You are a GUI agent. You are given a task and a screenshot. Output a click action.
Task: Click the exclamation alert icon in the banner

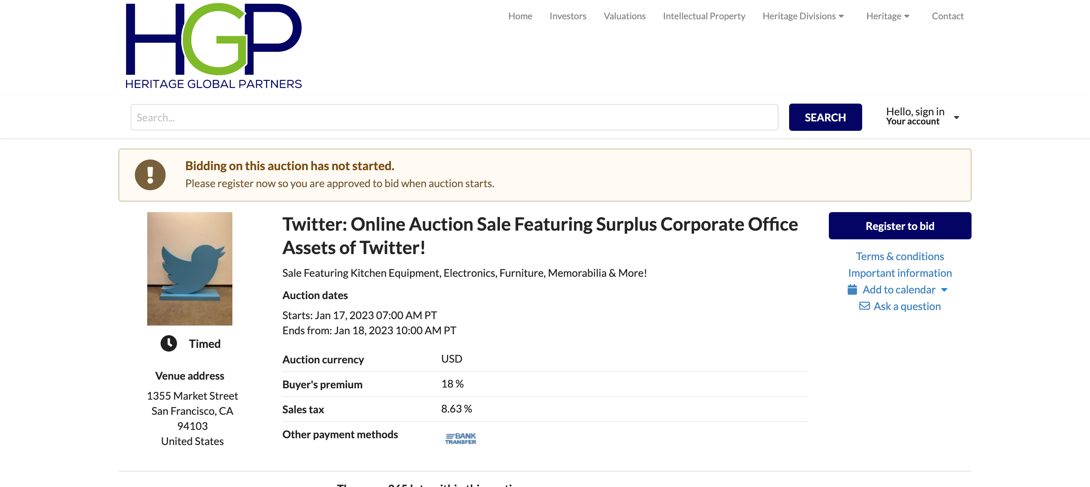pyautogui.click(x=150, y=175)
